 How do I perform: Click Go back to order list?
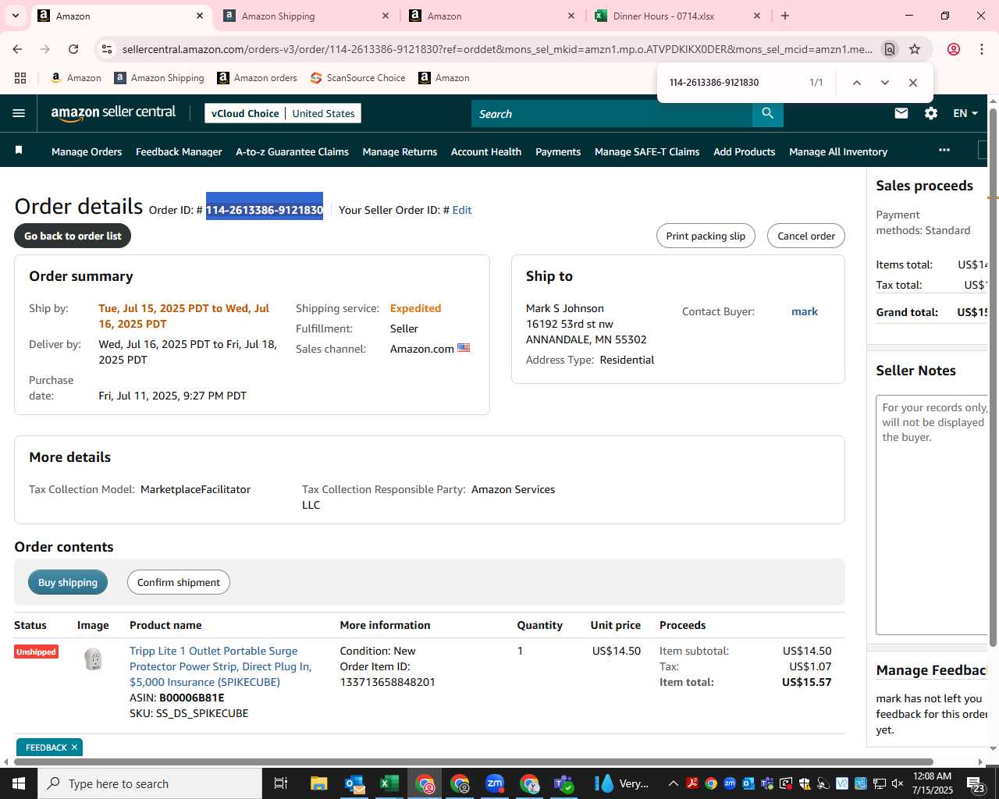(x=73, y=236)
